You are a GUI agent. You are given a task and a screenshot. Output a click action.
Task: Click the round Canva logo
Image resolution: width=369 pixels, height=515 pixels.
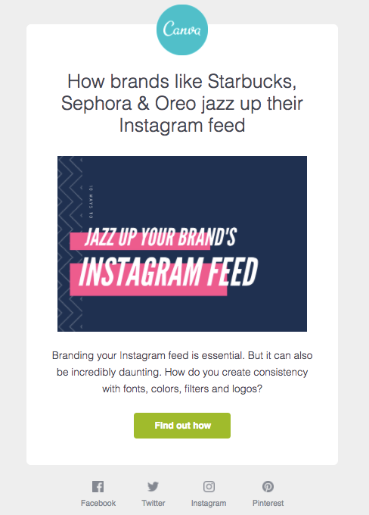point(182,30)
